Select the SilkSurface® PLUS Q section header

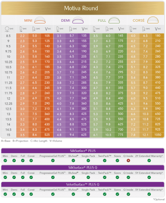coord(83,168)
